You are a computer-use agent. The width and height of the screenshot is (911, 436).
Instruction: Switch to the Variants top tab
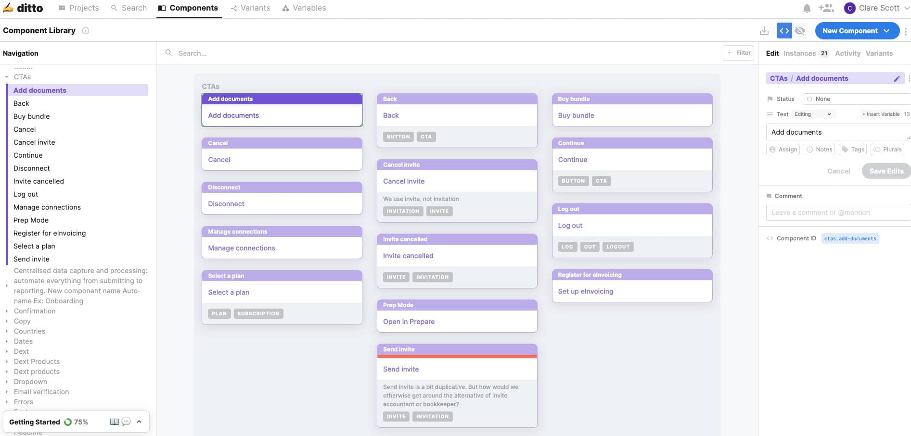click(x=250, y=8)
